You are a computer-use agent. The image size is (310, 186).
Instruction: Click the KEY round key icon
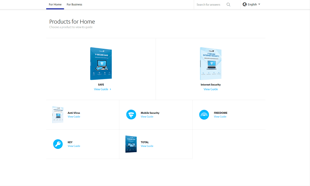pyautogui.click(x=58, y=144)
